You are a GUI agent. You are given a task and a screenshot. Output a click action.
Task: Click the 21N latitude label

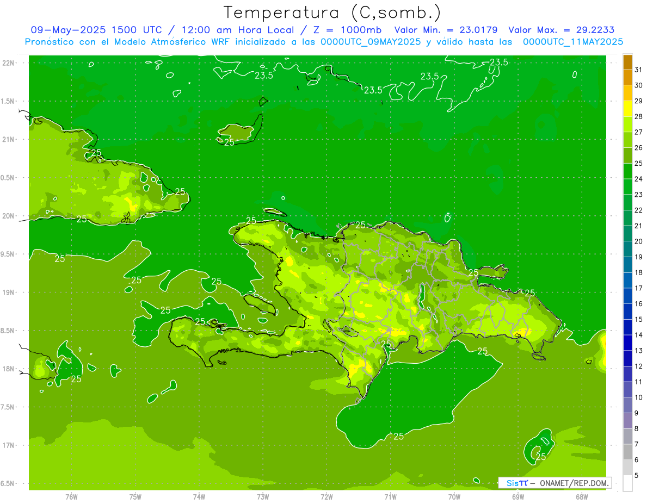[x=8, y=139]
